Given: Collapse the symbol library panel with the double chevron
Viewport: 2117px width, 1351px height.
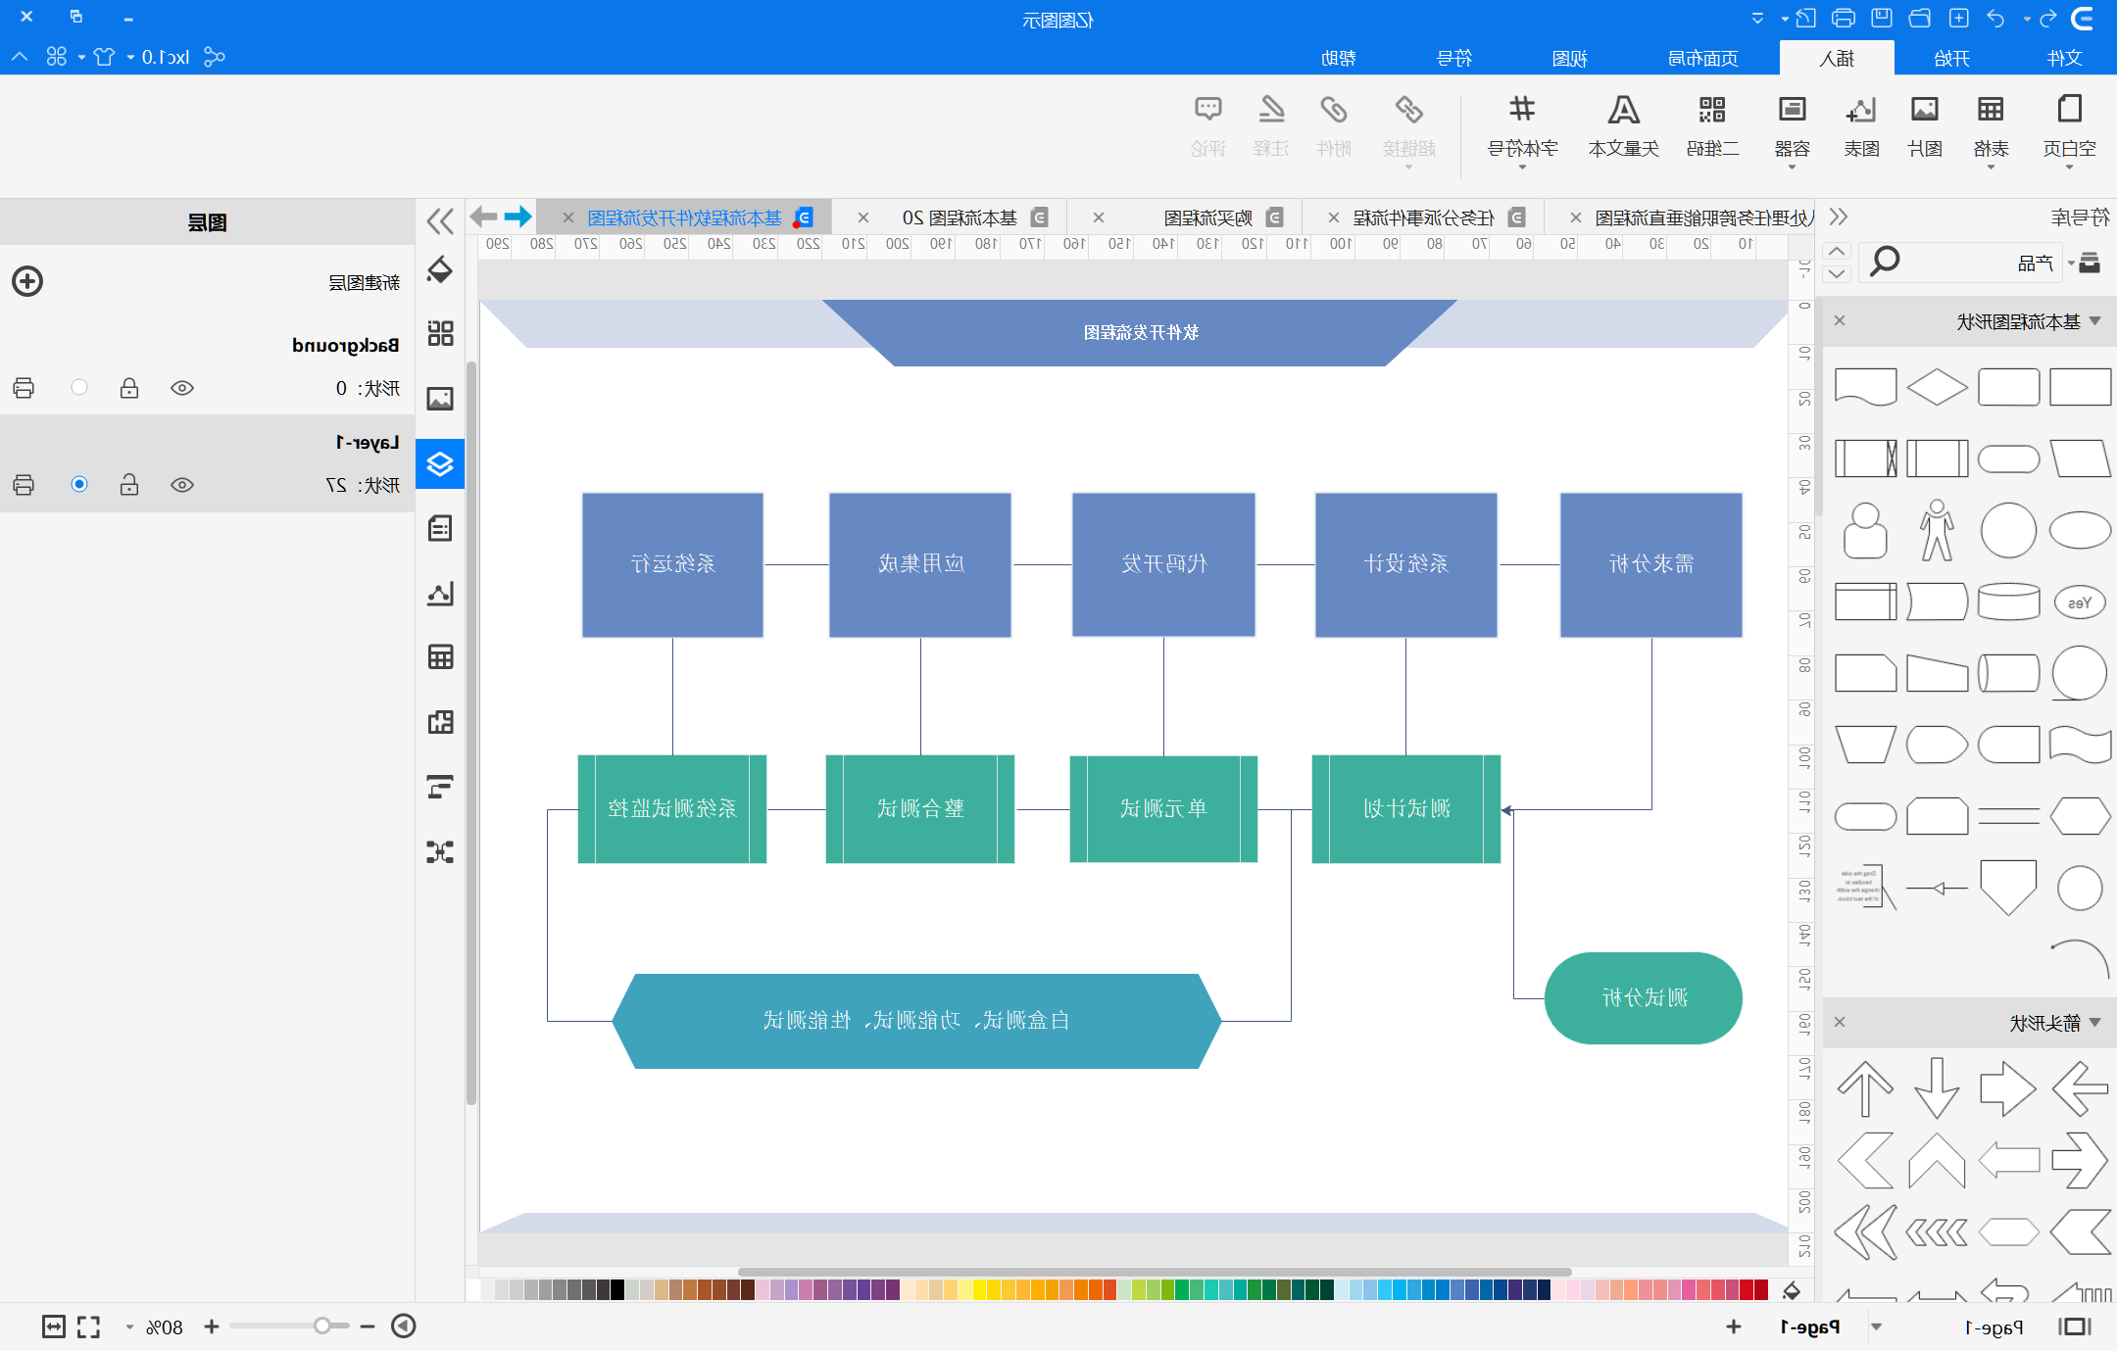Looking at the screenshot, I should pos(1838,217).
